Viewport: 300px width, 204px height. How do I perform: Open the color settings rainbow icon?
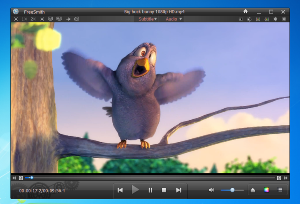pos(266,190)
